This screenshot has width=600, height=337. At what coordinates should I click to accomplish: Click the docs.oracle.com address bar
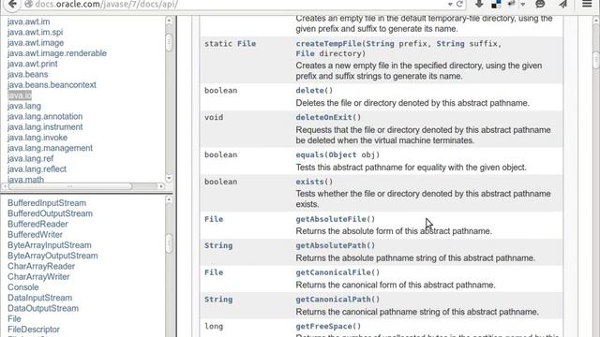237,4
